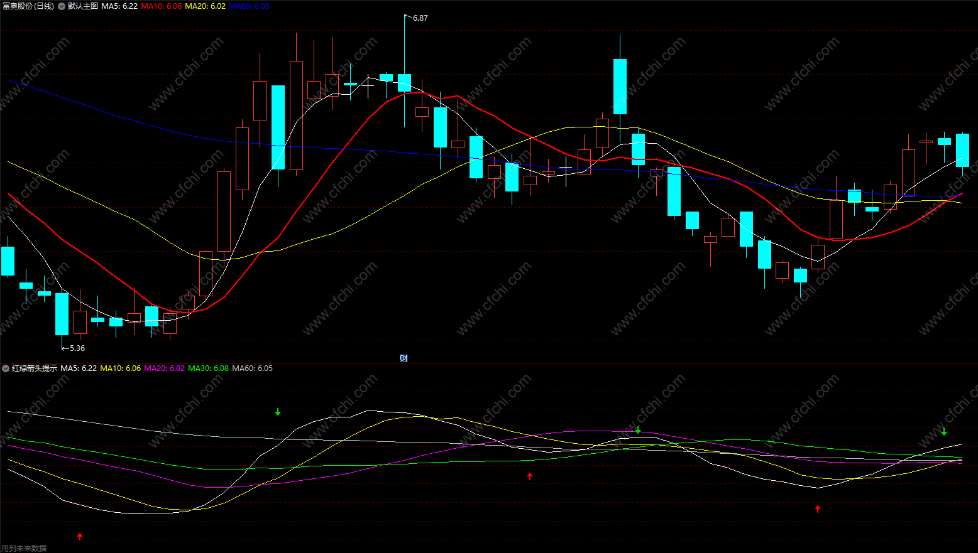Click the 用到未来数据 notice text
Image resolution: width=978 pixels, height=553 pixels.
pyautogui.click(x=24, y=548)
